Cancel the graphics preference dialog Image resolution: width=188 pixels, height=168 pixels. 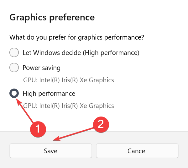click(137, 151)
